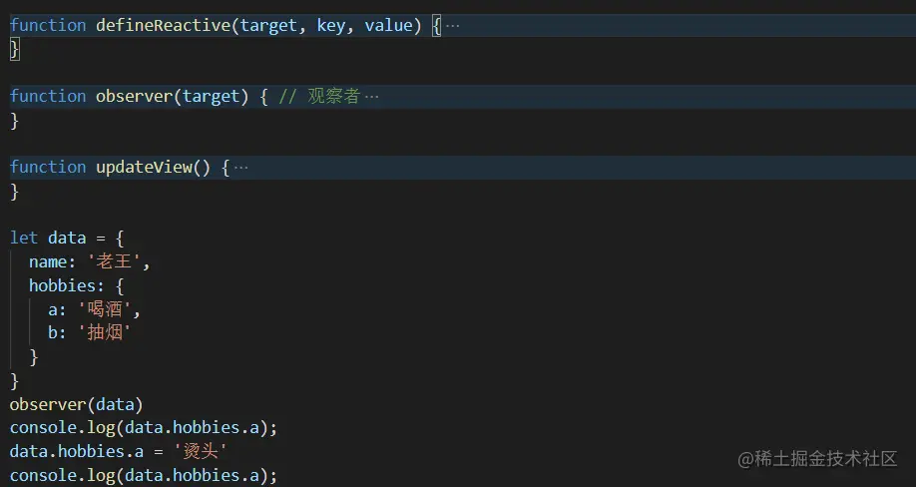Click the '烫头' assigned string
916x487 pixels.
pyautogui.click(x=201, y=451)
